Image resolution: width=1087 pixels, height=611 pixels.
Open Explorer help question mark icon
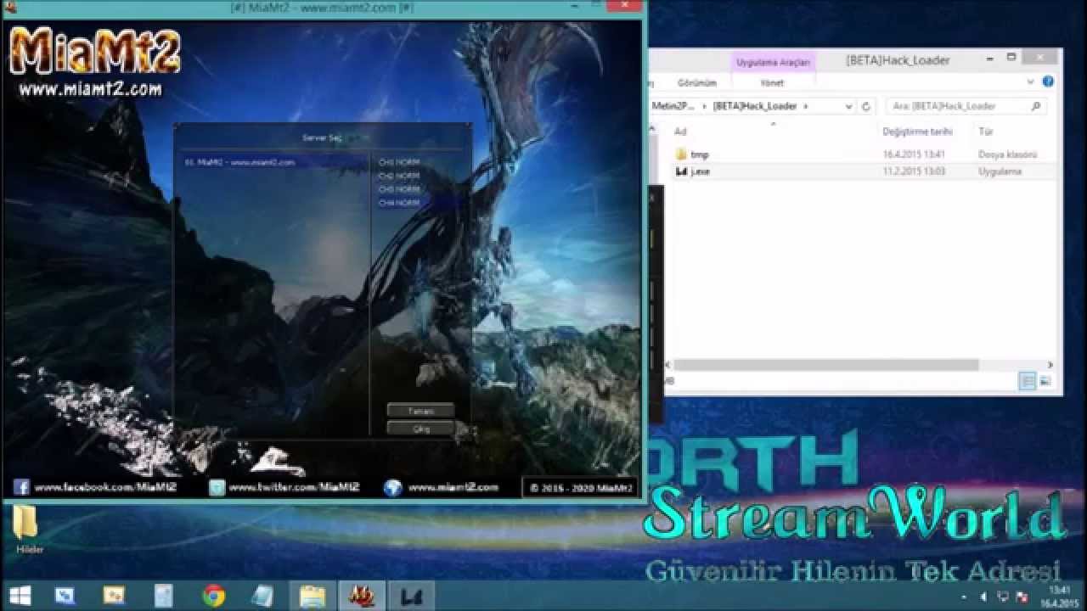(1047, 82)
